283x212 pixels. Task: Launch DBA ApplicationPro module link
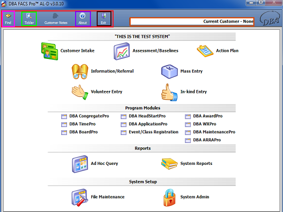click(x=148, y=124)
